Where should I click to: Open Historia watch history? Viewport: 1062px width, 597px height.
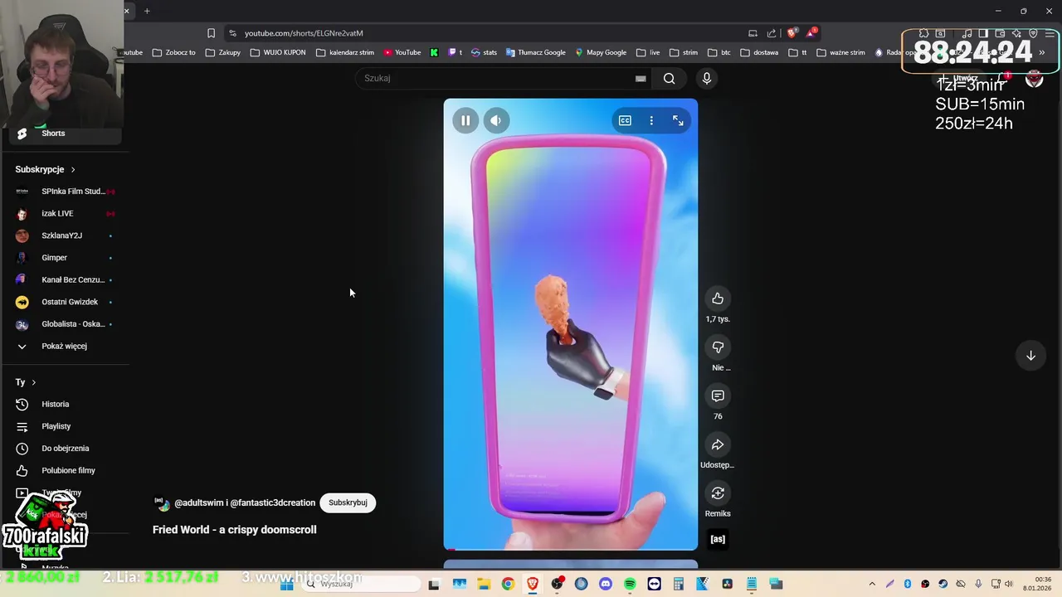[x=65, y=404]
